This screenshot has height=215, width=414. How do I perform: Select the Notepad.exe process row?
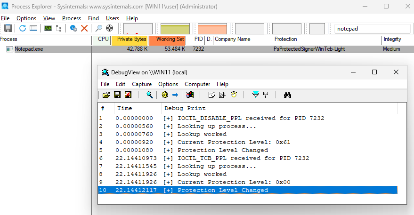(29, 49)
